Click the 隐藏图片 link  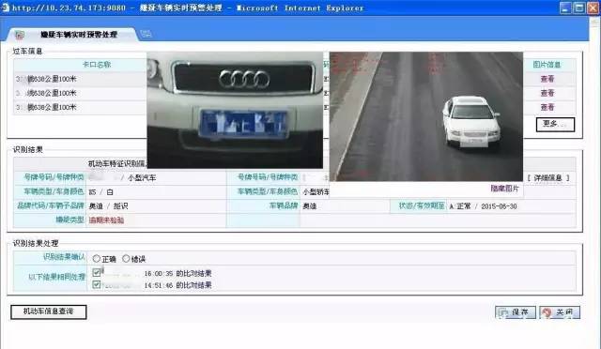504,189
